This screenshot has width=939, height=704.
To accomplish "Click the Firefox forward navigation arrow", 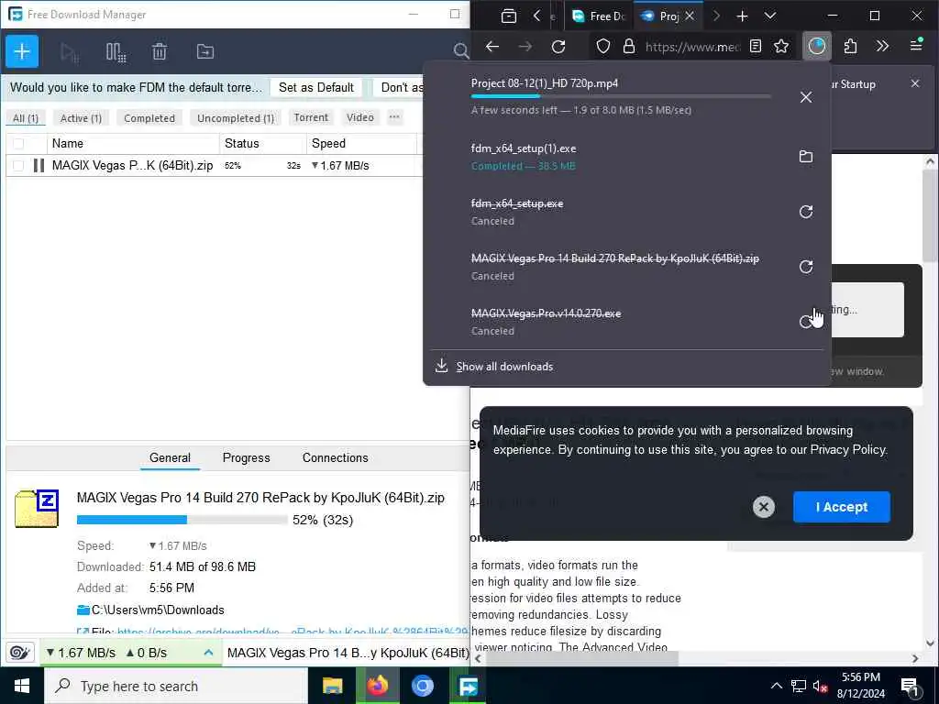I will [525, 47].
